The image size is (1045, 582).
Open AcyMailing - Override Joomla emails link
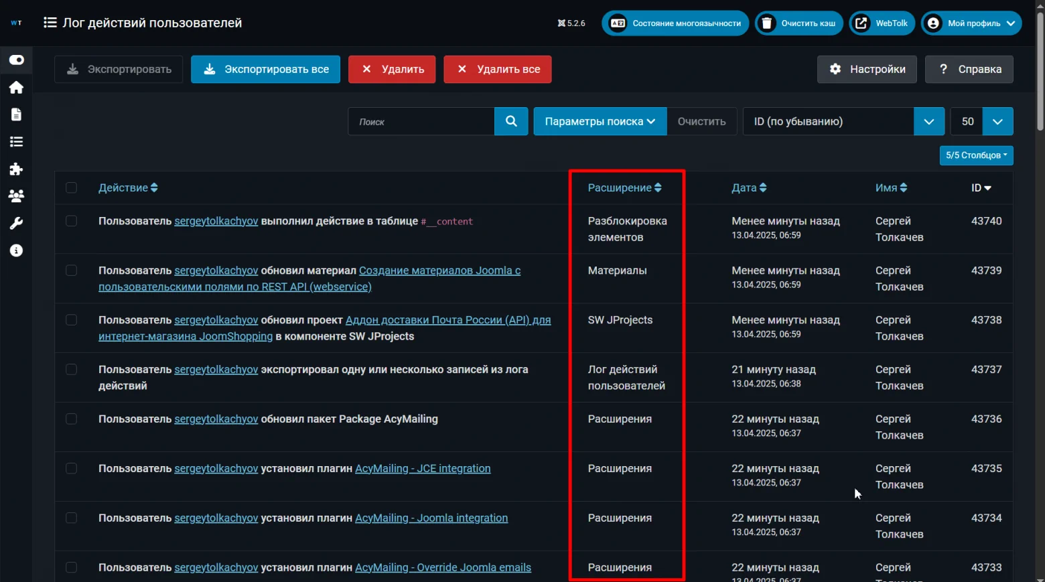[x=443, y=568]
